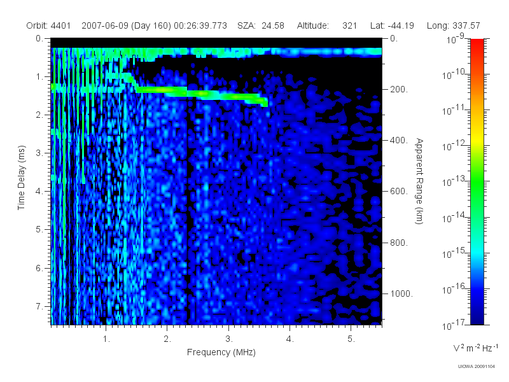Click the 10^-17 colorbar tick label
The width and height of the screenshot is (509, 382).
[x=454, y=325]
